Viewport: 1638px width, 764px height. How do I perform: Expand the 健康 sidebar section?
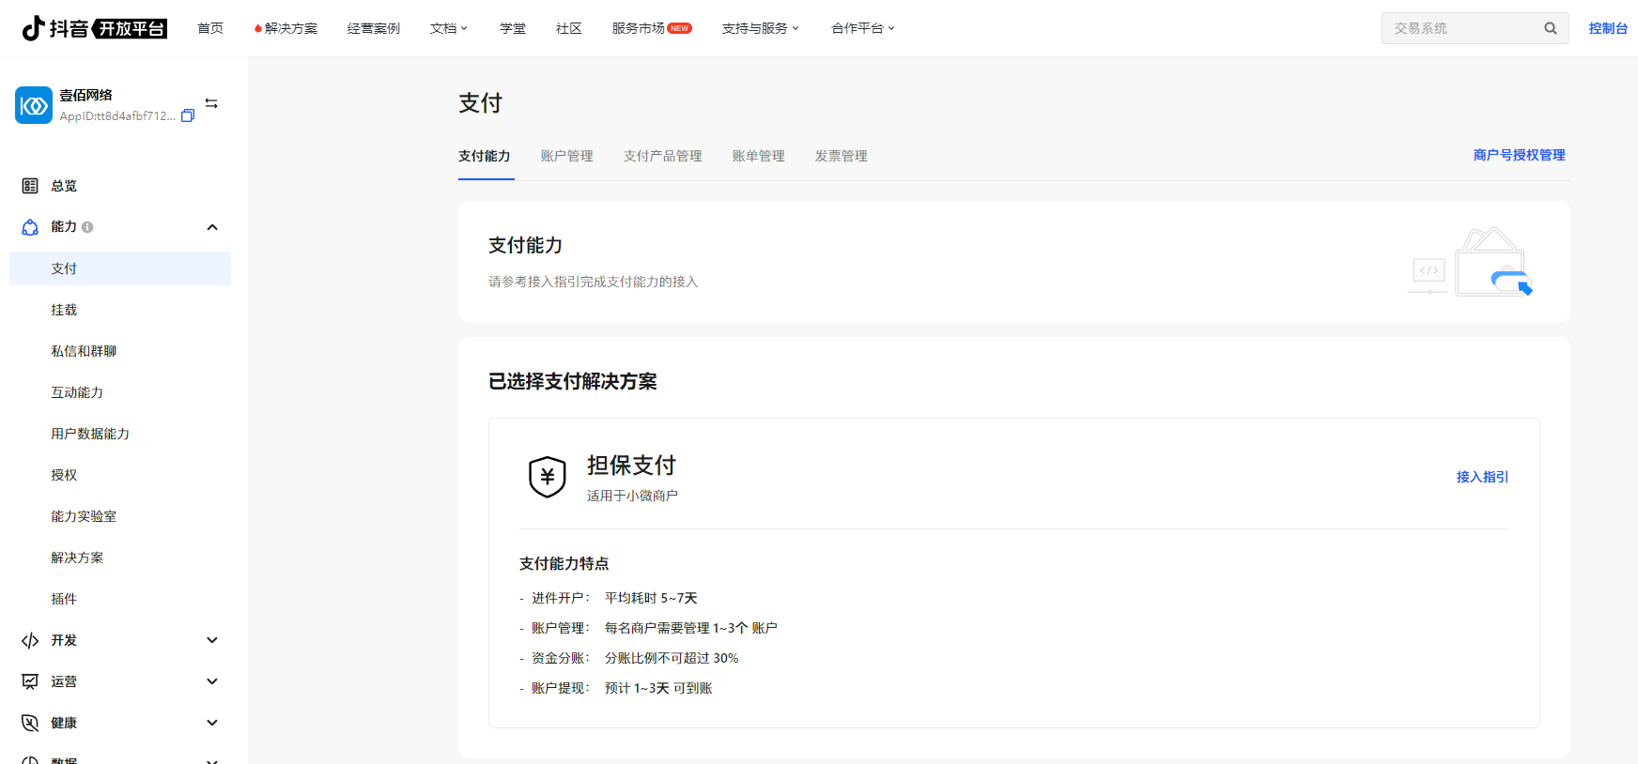pyautogui.click(x=212, y=723)
